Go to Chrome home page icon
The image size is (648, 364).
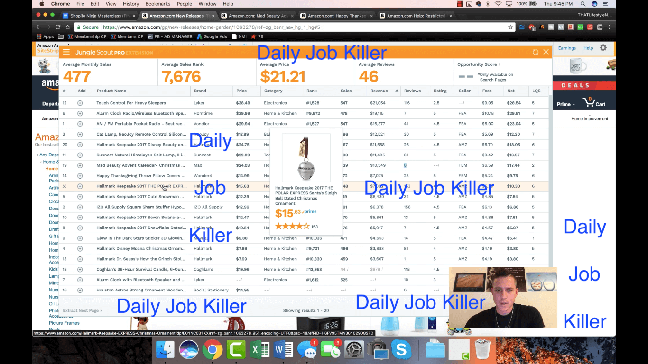[68, 27]
